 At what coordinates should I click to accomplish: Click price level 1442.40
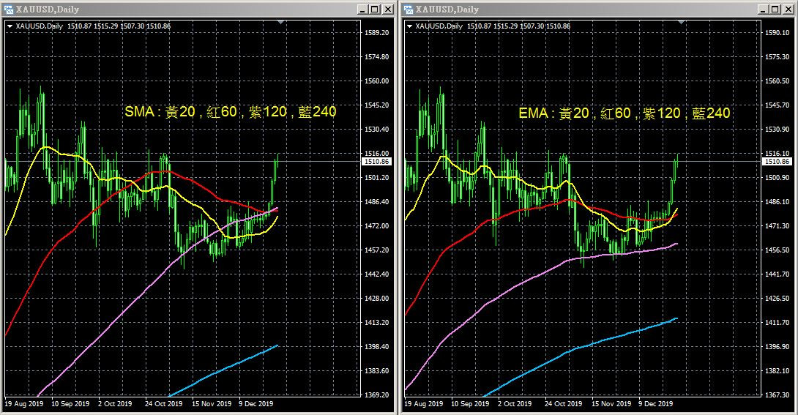tap(376, 274)
